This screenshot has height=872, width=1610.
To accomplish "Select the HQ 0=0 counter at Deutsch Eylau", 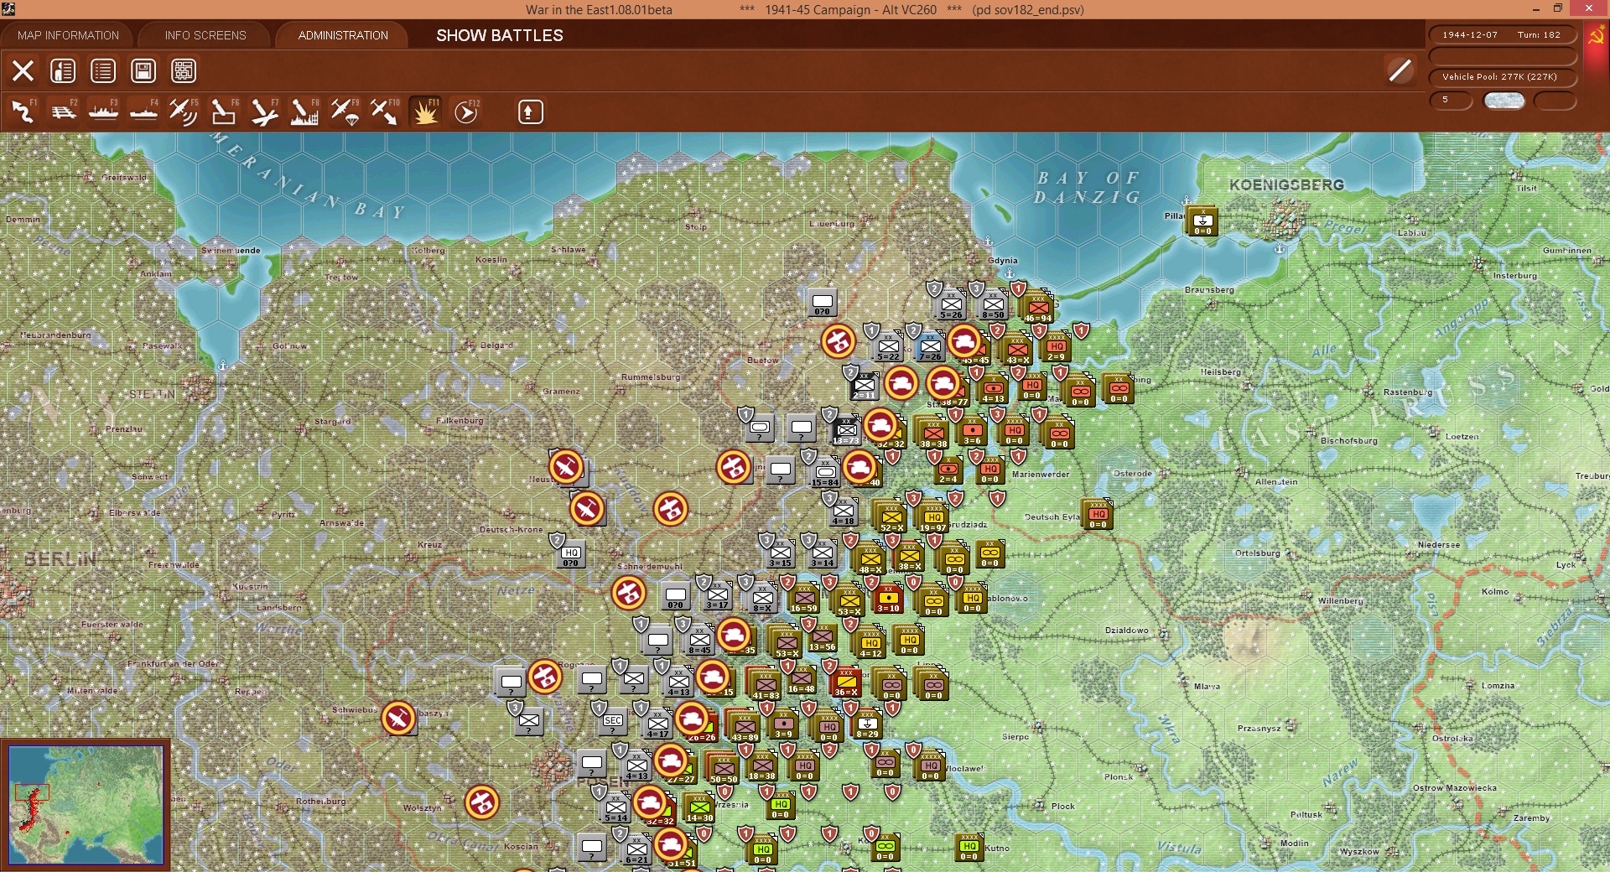I will tap(1098, 515).
